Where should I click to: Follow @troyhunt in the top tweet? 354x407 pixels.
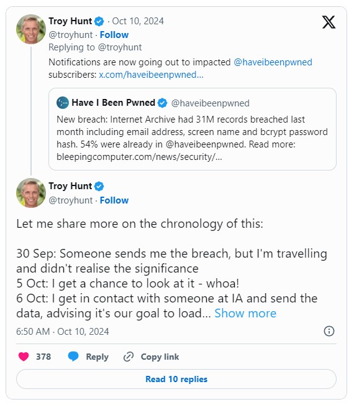pyautogui.click(x=114, y=35)
